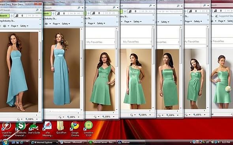The width and height of the screenshot is (233, 145).
Task: Click the 100% zoom button in green strapless straight dress window
Action: tap(170, 115)
